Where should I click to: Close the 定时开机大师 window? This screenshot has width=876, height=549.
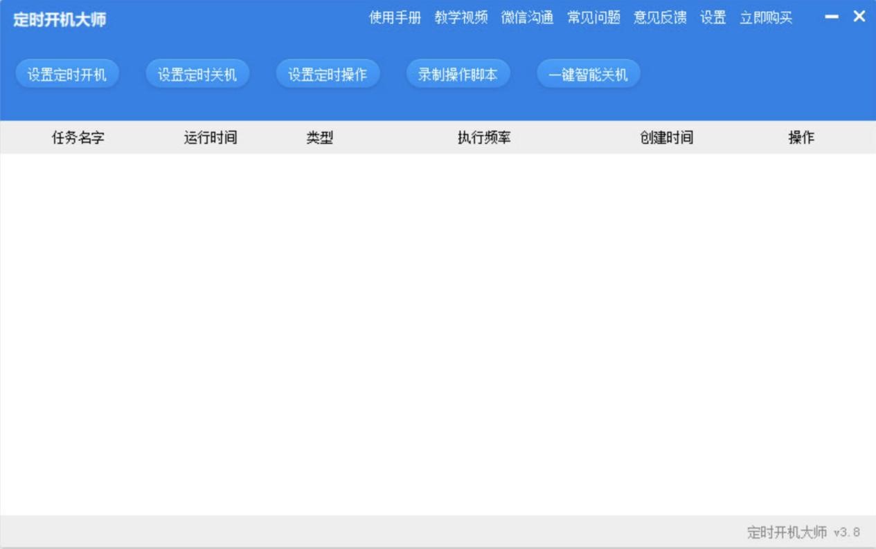click(859, 17)
